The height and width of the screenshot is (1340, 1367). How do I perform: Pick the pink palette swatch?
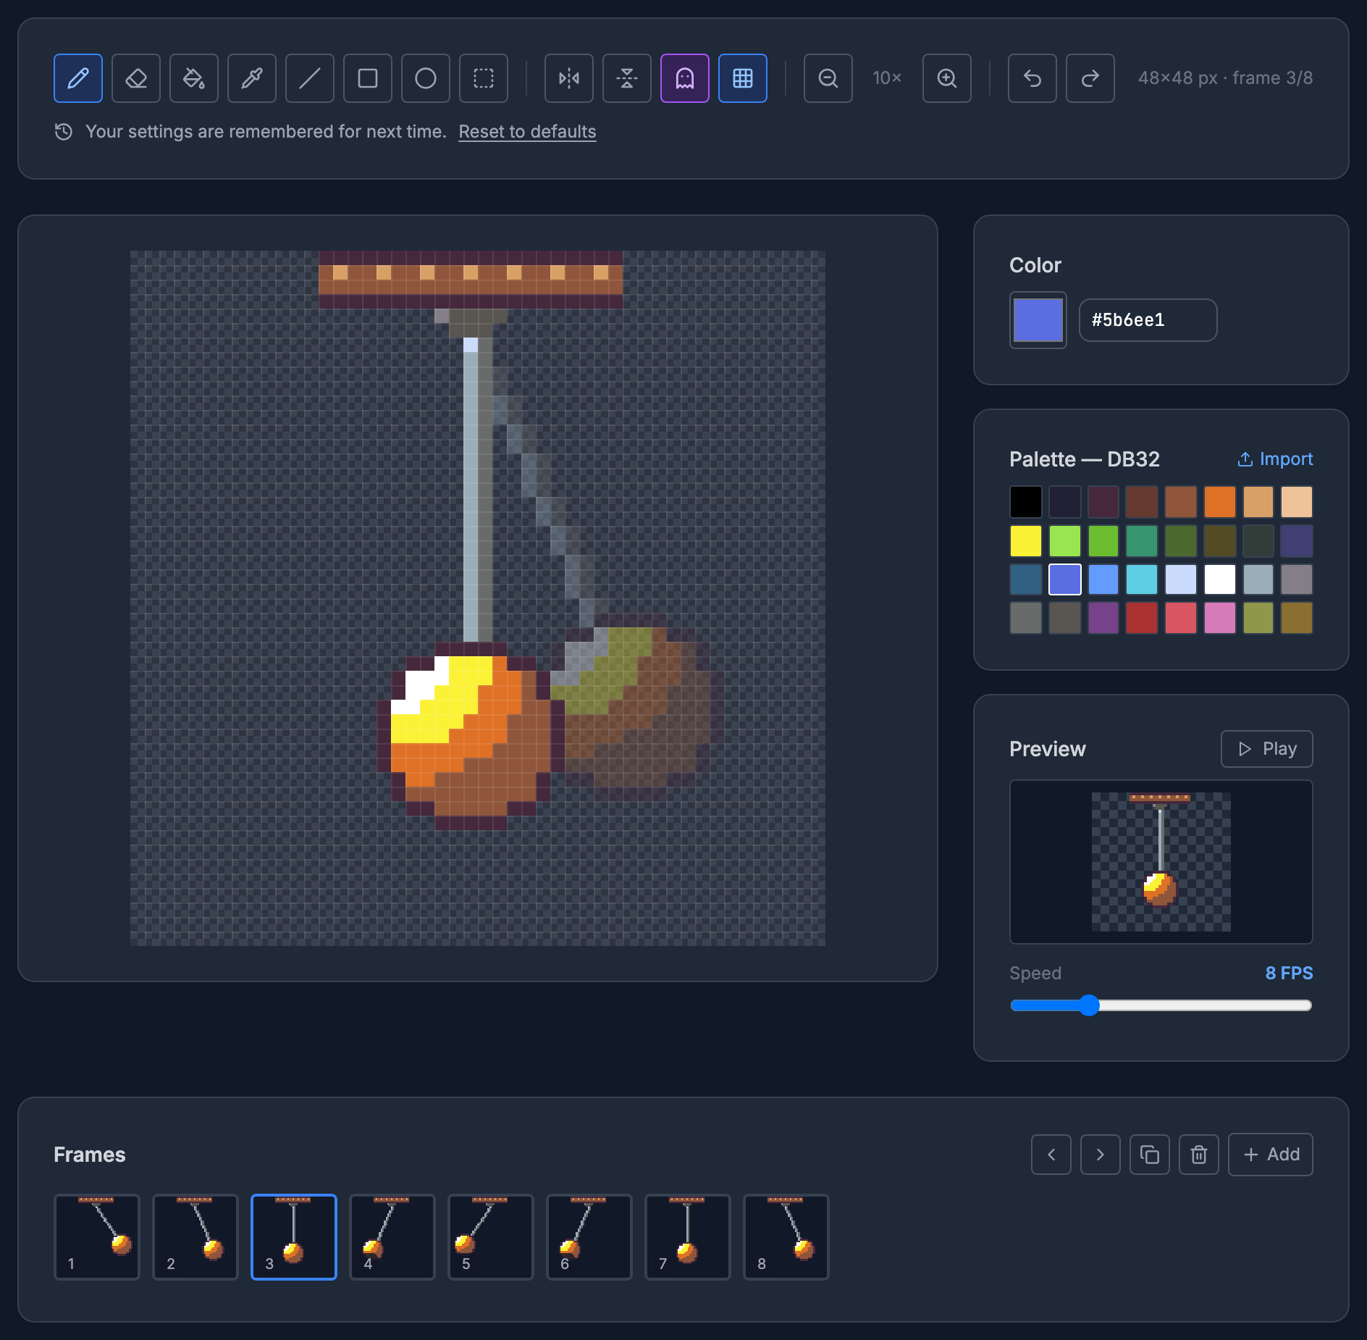pos(1220,618)
